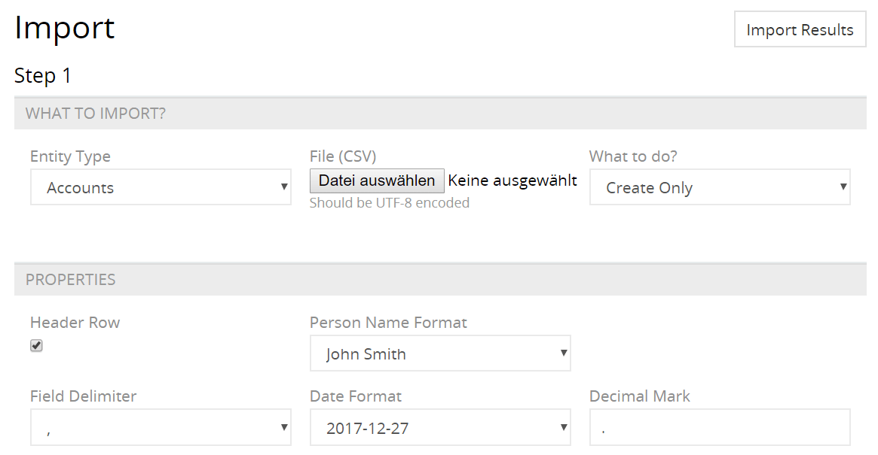878x455 pixels.
Task: Click the Step 1 heading
Action: pyautogui.click(x=43, y=76)
